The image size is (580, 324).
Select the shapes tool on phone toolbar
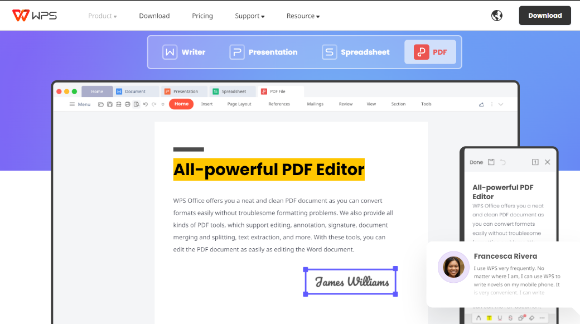[521, 318]
